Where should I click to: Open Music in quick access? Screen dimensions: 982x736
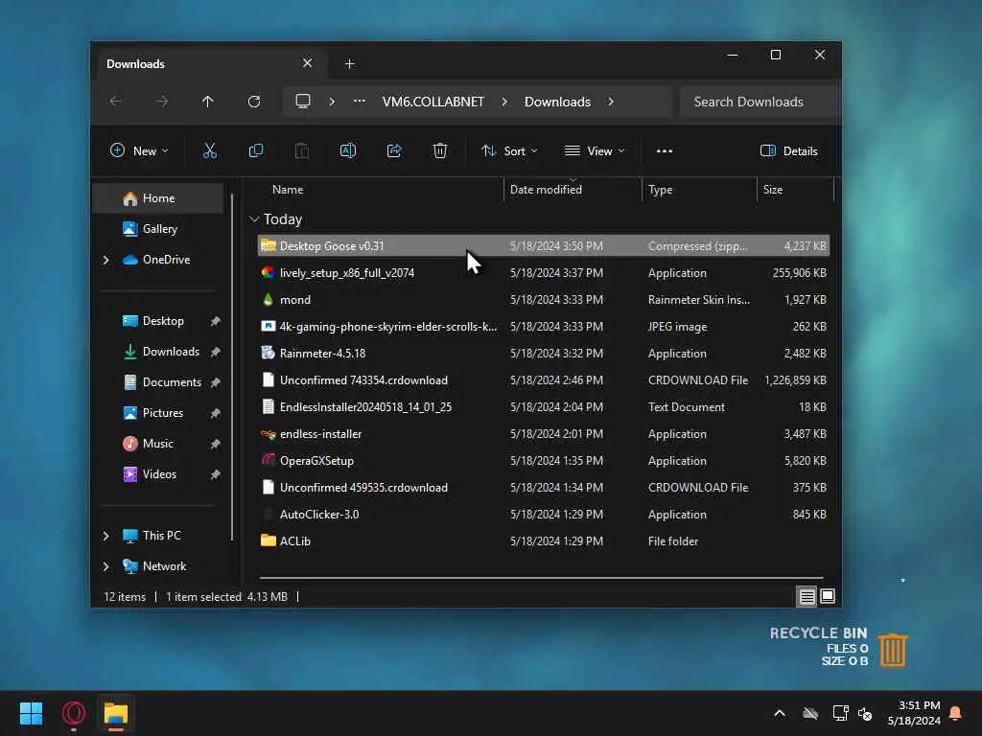tap(157, 444)
